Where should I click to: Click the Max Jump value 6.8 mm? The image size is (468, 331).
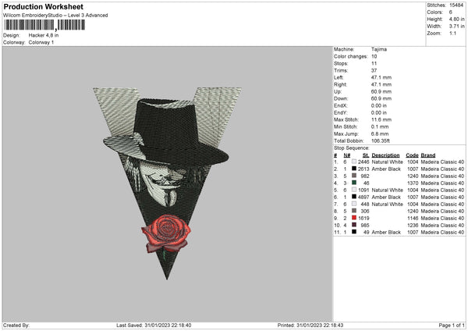(x=380, y=133)
